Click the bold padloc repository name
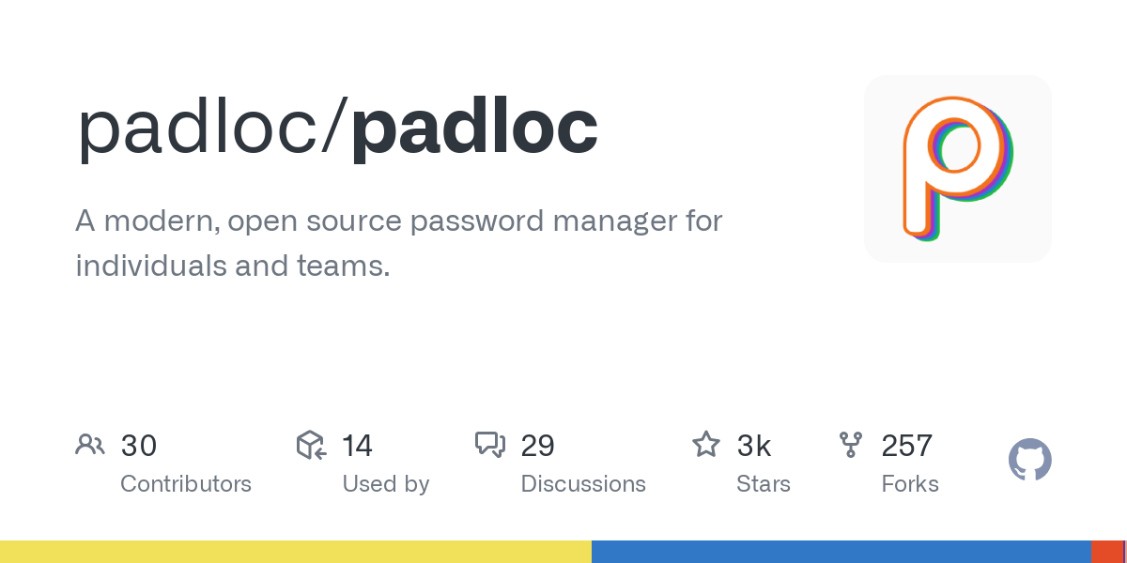The width and height of the screenshot is (1127, 563). click(x=475, y=129)
